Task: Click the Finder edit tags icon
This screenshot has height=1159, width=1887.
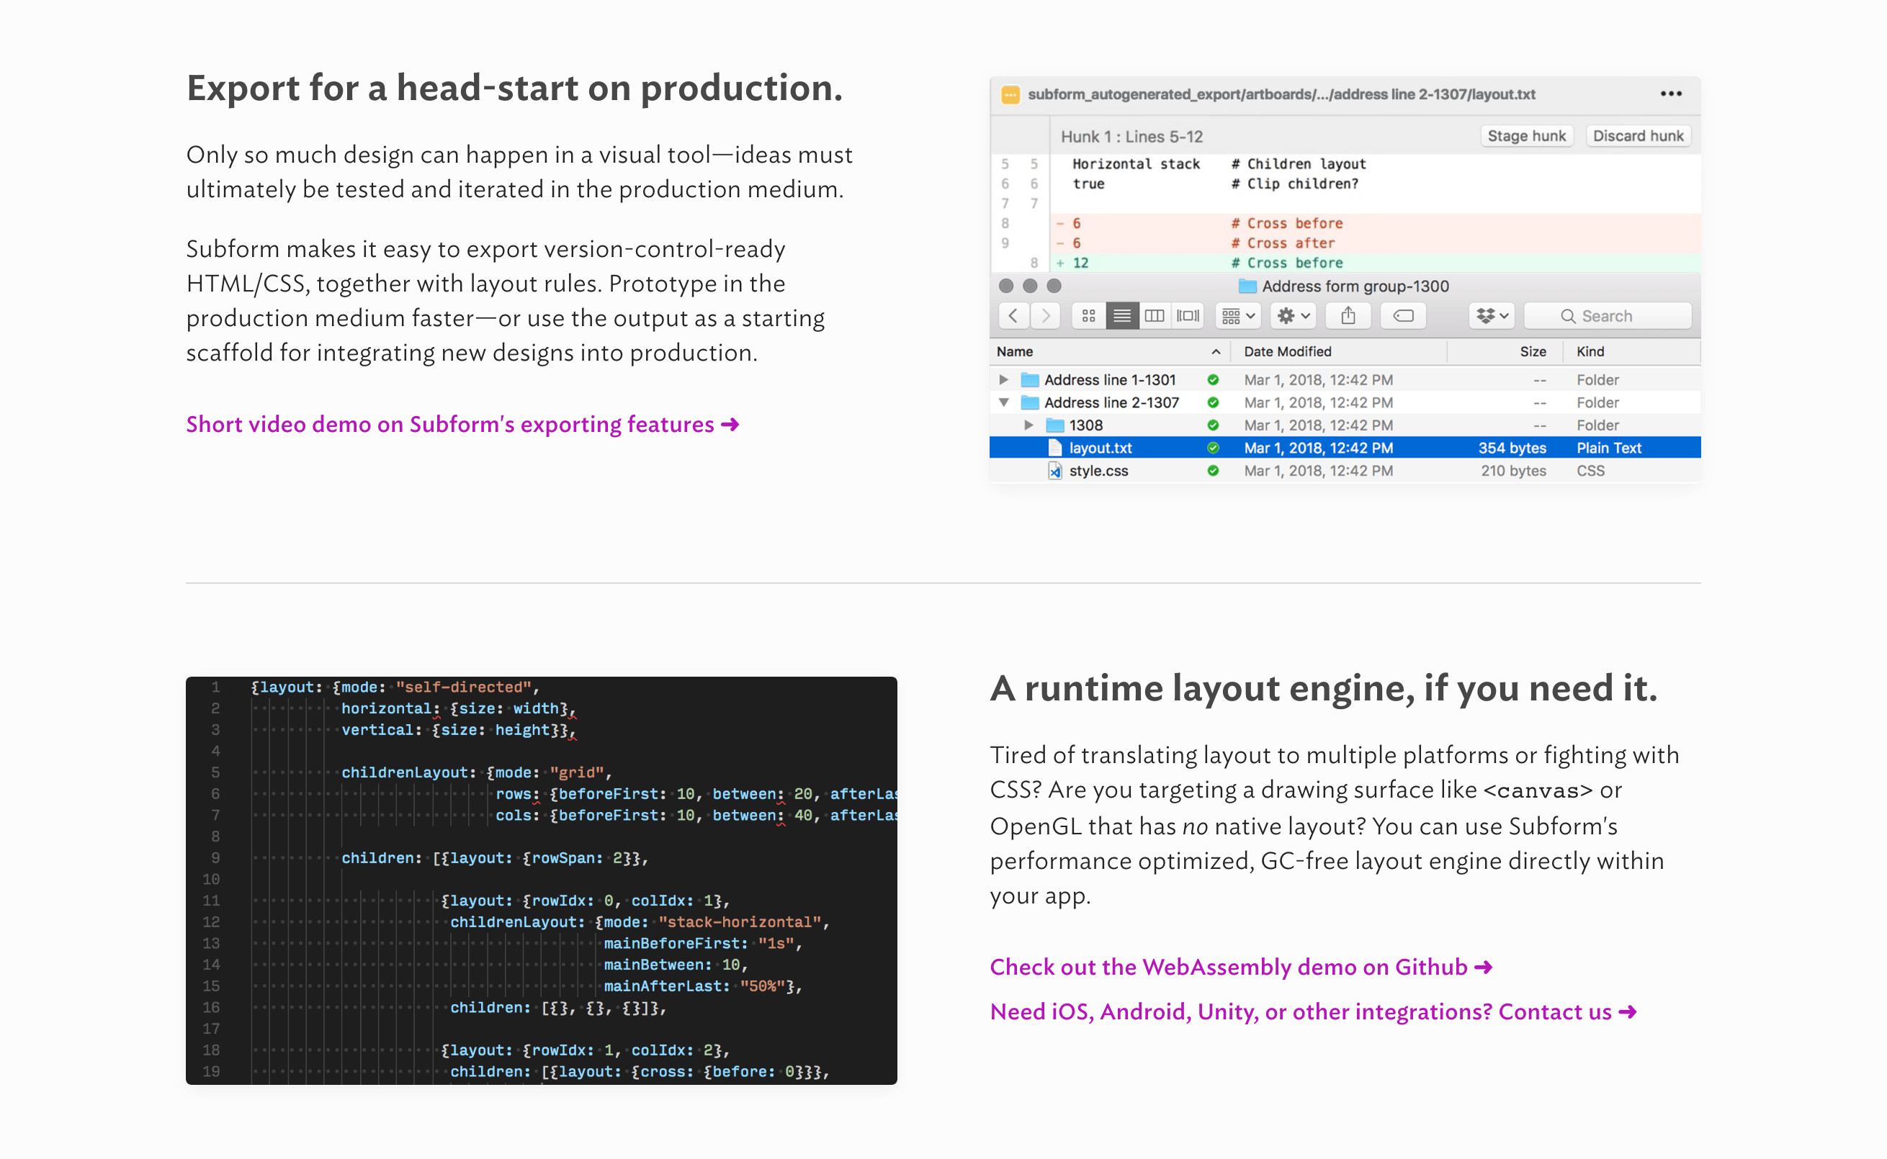Action: tap(1402, 316)
